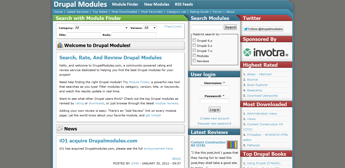345x168 pixels.
Task: Focus the Body field in Module Finder
Action: click(134, 35)
